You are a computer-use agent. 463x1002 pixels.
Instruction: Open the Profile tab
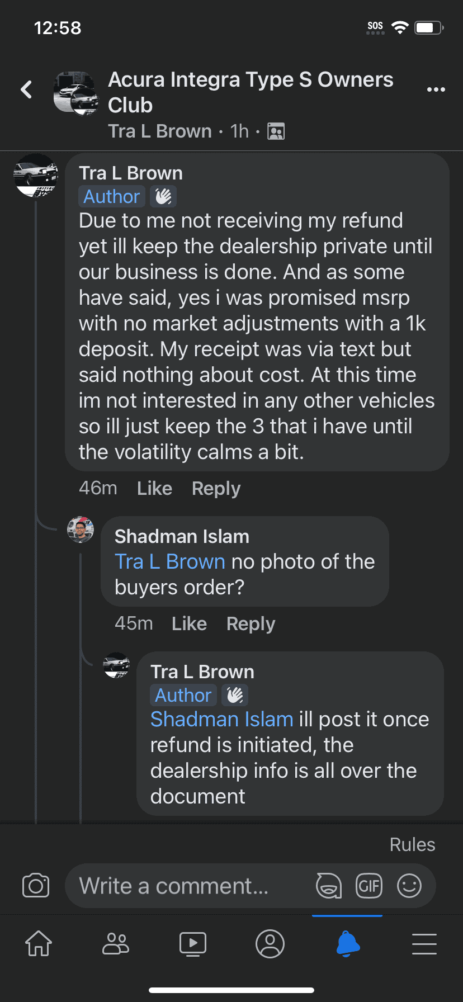coord(270,944)
